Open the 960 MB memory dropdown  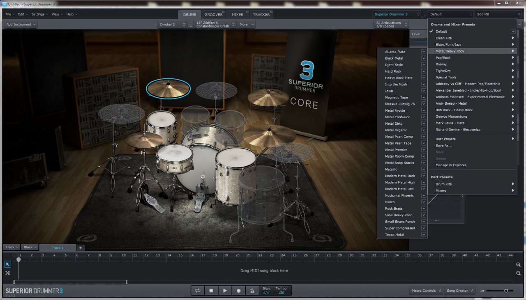point(498,14)
